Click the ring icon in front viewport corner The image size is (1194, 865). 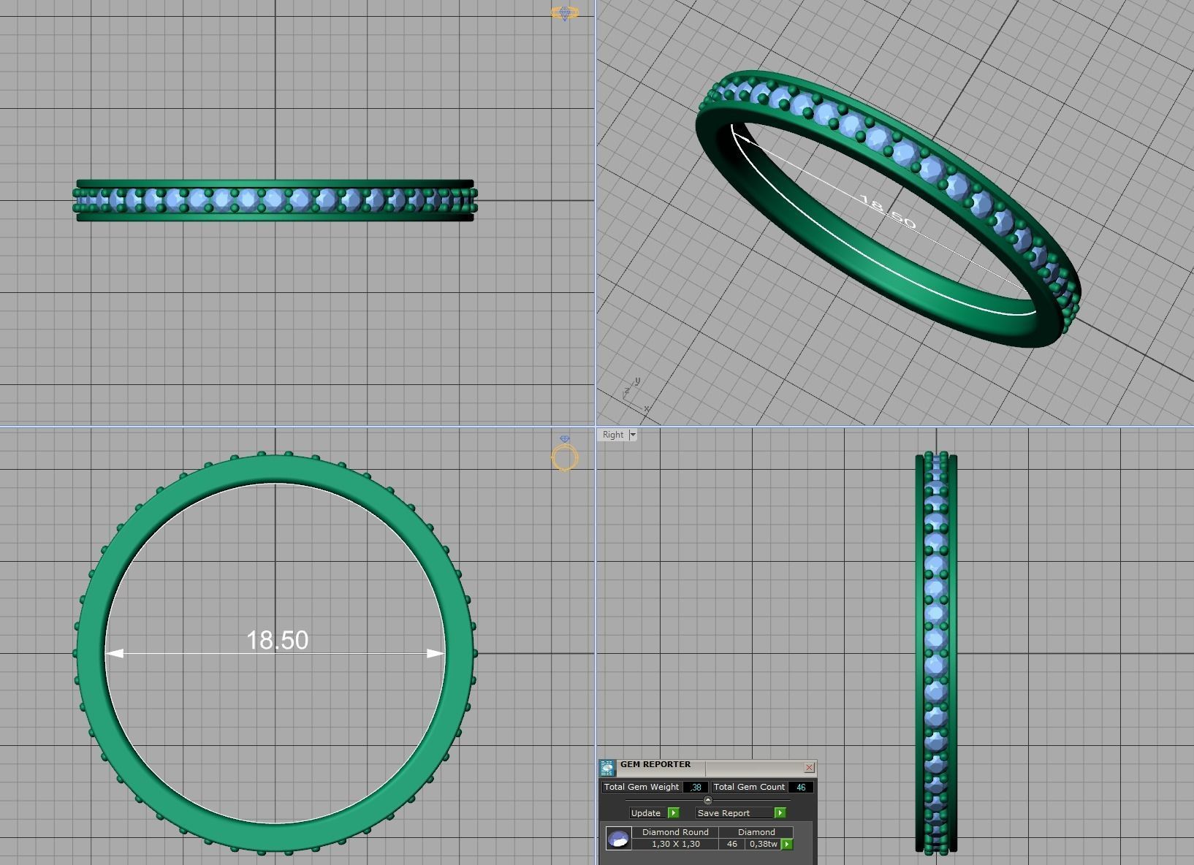pyautogui.click(x=565, y=454)
